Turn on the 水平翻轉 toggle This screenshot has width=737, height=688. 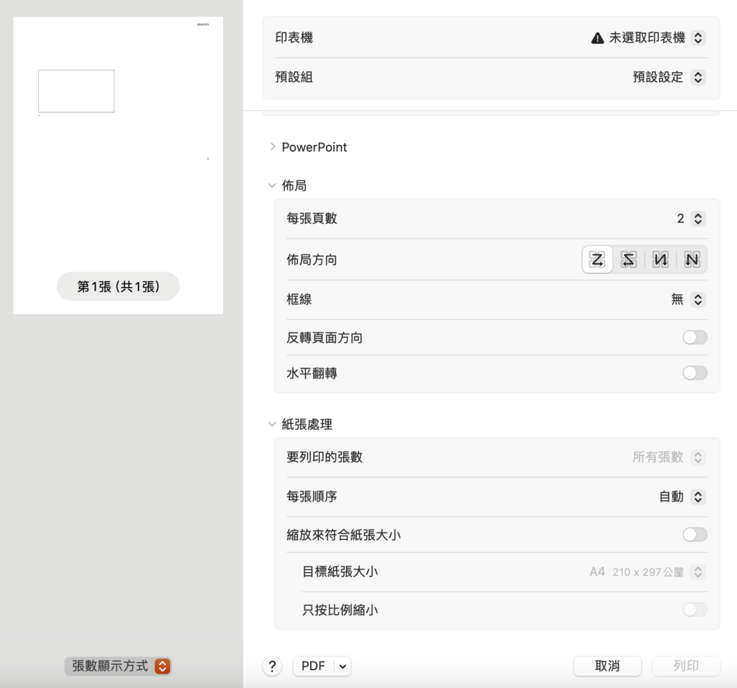[x=695, y=373]
